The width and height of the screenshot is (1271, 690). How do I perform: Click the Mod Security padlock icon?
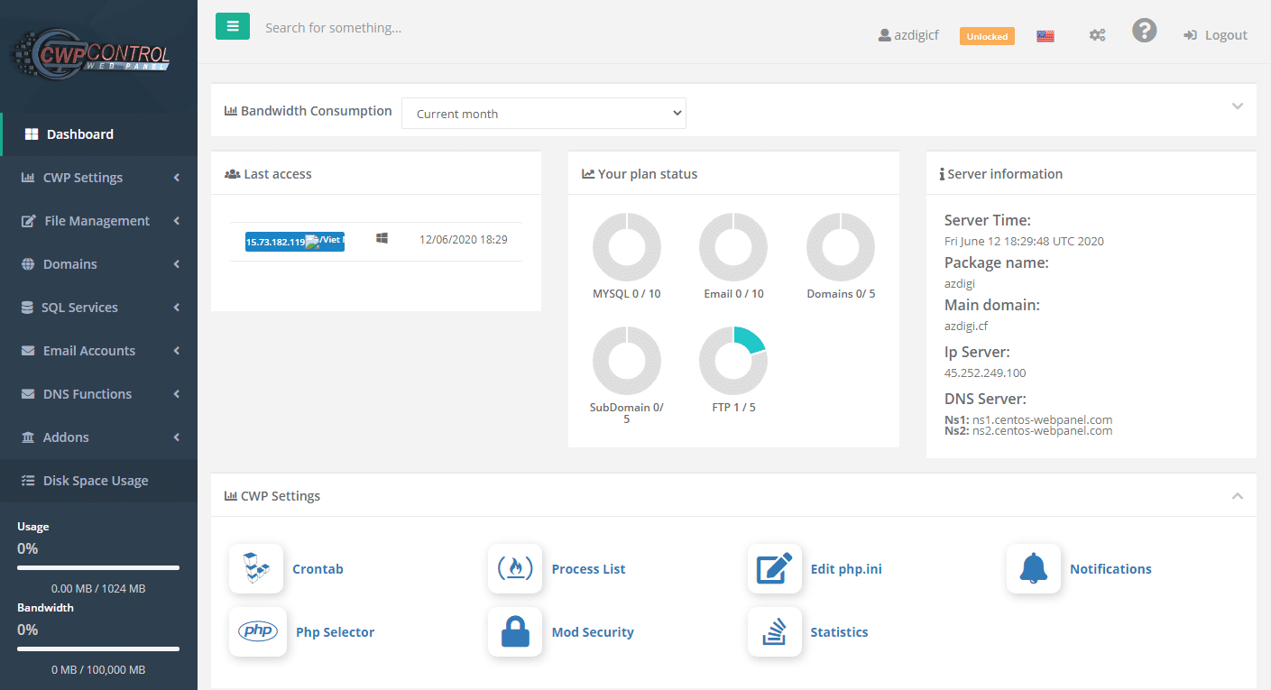[x=515, y=631]
